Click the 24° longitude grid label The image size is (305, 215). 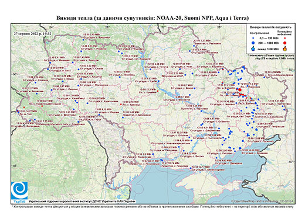pyautogui.click(x=52, y=27)
